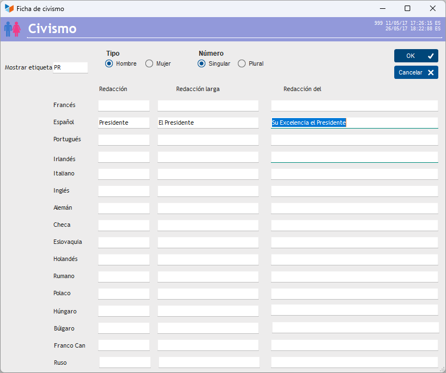Select the Mujer radio button

pyautogui.click(x=149, y=63)
